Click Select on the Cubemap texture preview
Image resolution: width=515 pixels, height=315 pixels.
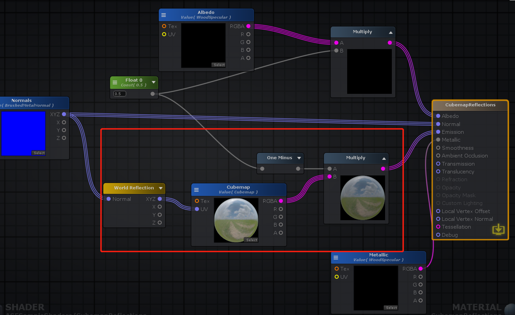[x=251, y=240]
